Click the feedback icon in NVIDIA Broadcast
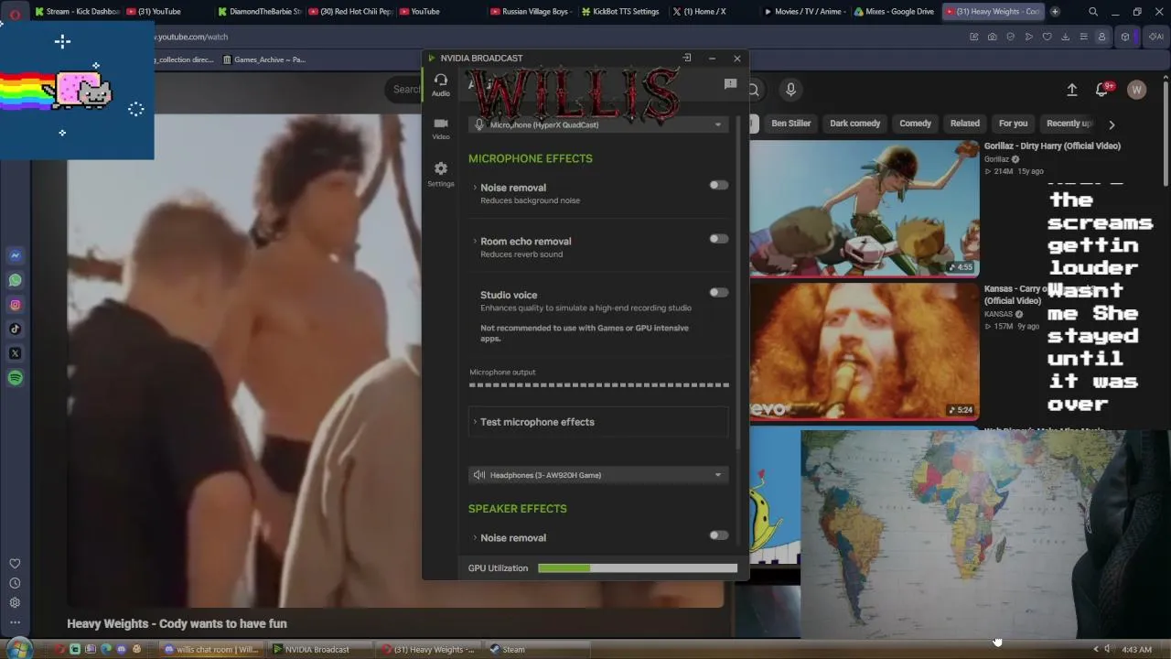1171x659 pixels. click(730, 84)
